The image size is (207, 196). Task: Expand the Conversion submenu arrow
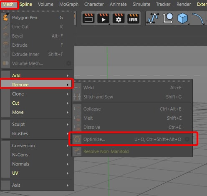tap(68, 146)
